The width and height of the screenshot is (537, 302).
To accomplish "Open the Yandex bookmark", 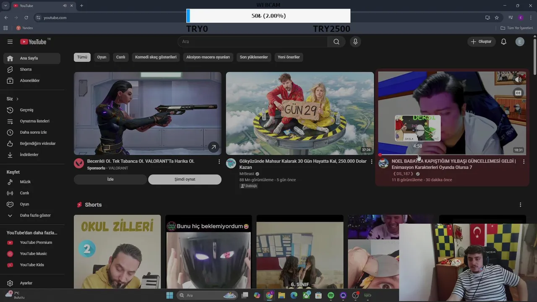I will 24,28.
